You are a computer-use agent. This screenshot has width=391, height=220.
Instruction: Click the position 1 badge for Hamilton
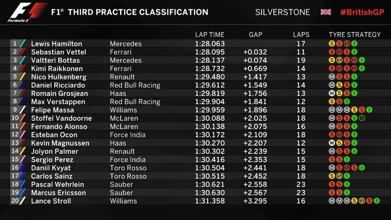(x=15, y=44)
